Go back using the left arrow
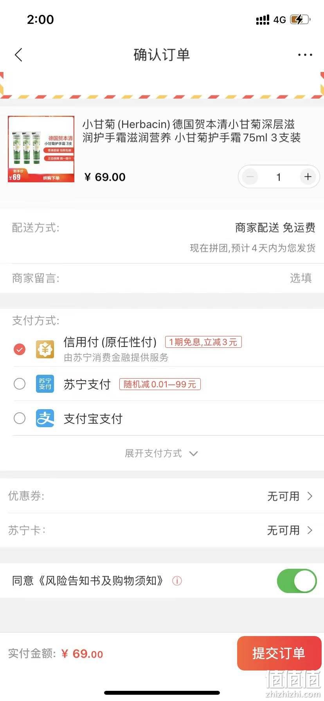The height and width of the screenshot is (701, 324). coord(18,55)
